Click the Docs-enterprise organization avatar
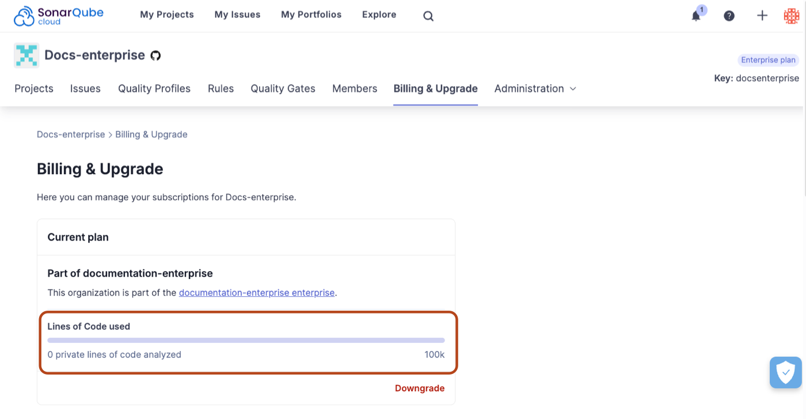The image size is (806, 419). click(x=26, y=55)
